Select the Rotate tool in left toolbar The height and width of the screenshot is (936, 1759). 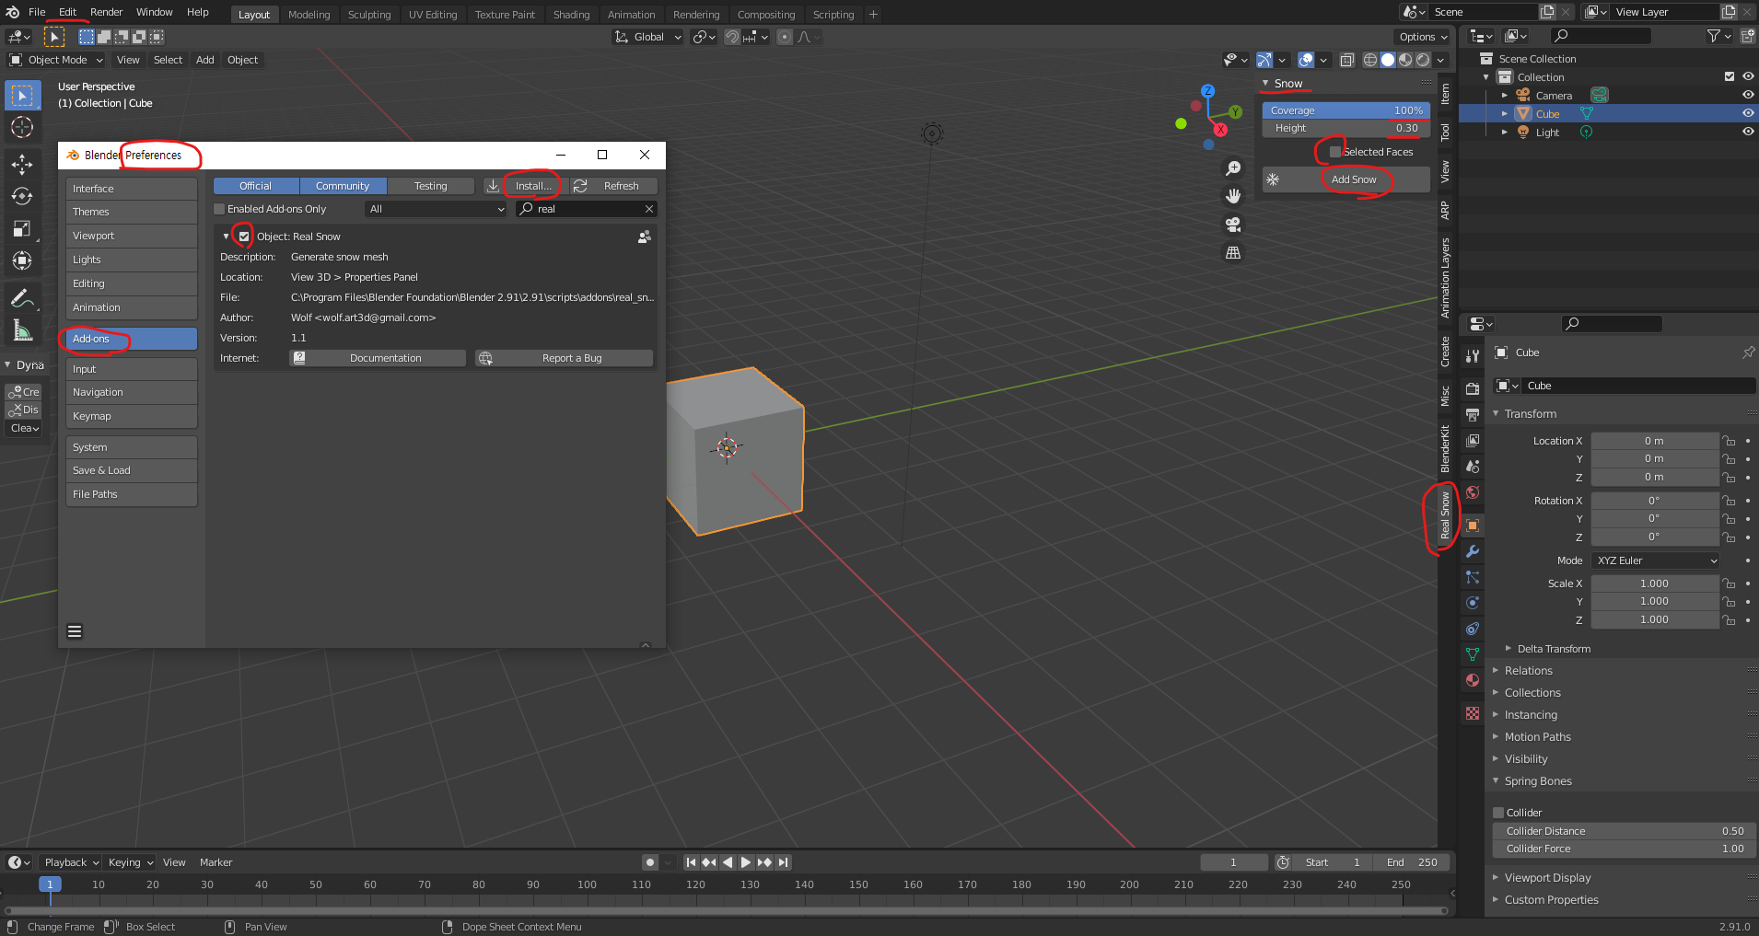pyautogui.click(x=22, y=197)
